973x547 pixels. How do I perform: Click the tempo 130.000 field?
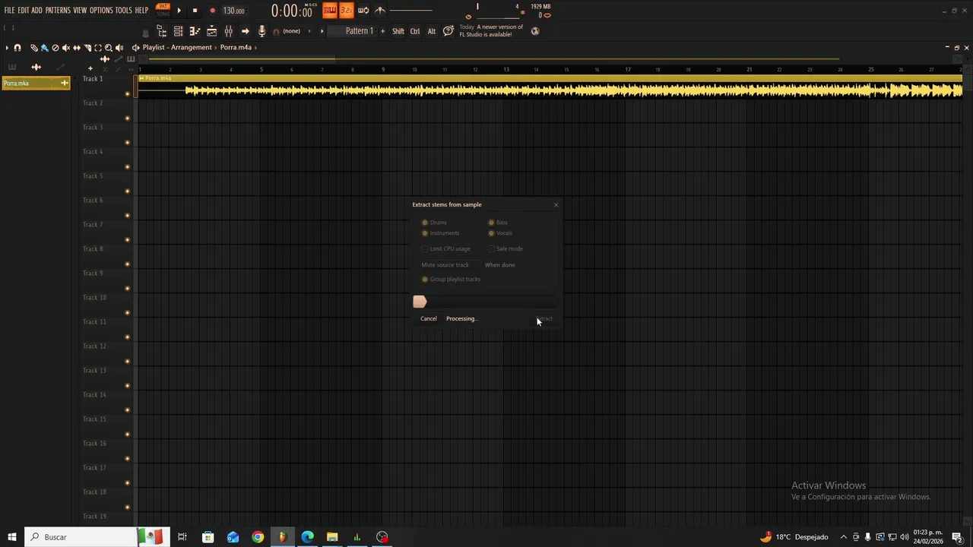pyautogui.click(x=233, y=11)
